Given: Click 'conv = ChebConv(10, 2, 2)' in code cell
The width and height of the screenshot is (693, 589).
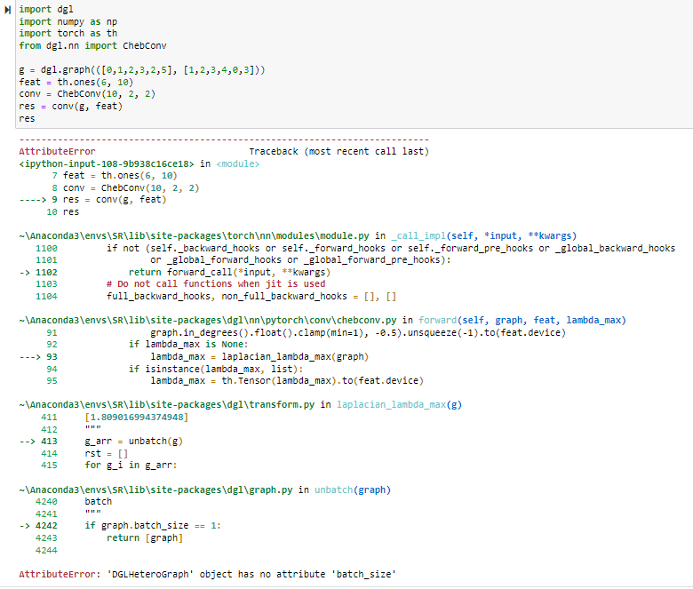Looking at the screenshot, I should coord(87,93).
